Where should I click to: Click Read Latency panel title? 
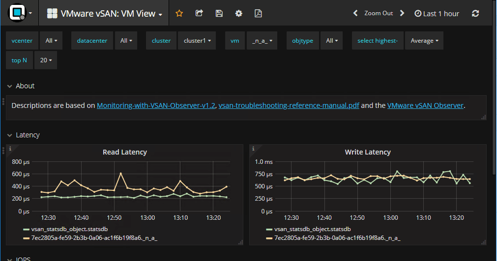(x=124, y=152)
